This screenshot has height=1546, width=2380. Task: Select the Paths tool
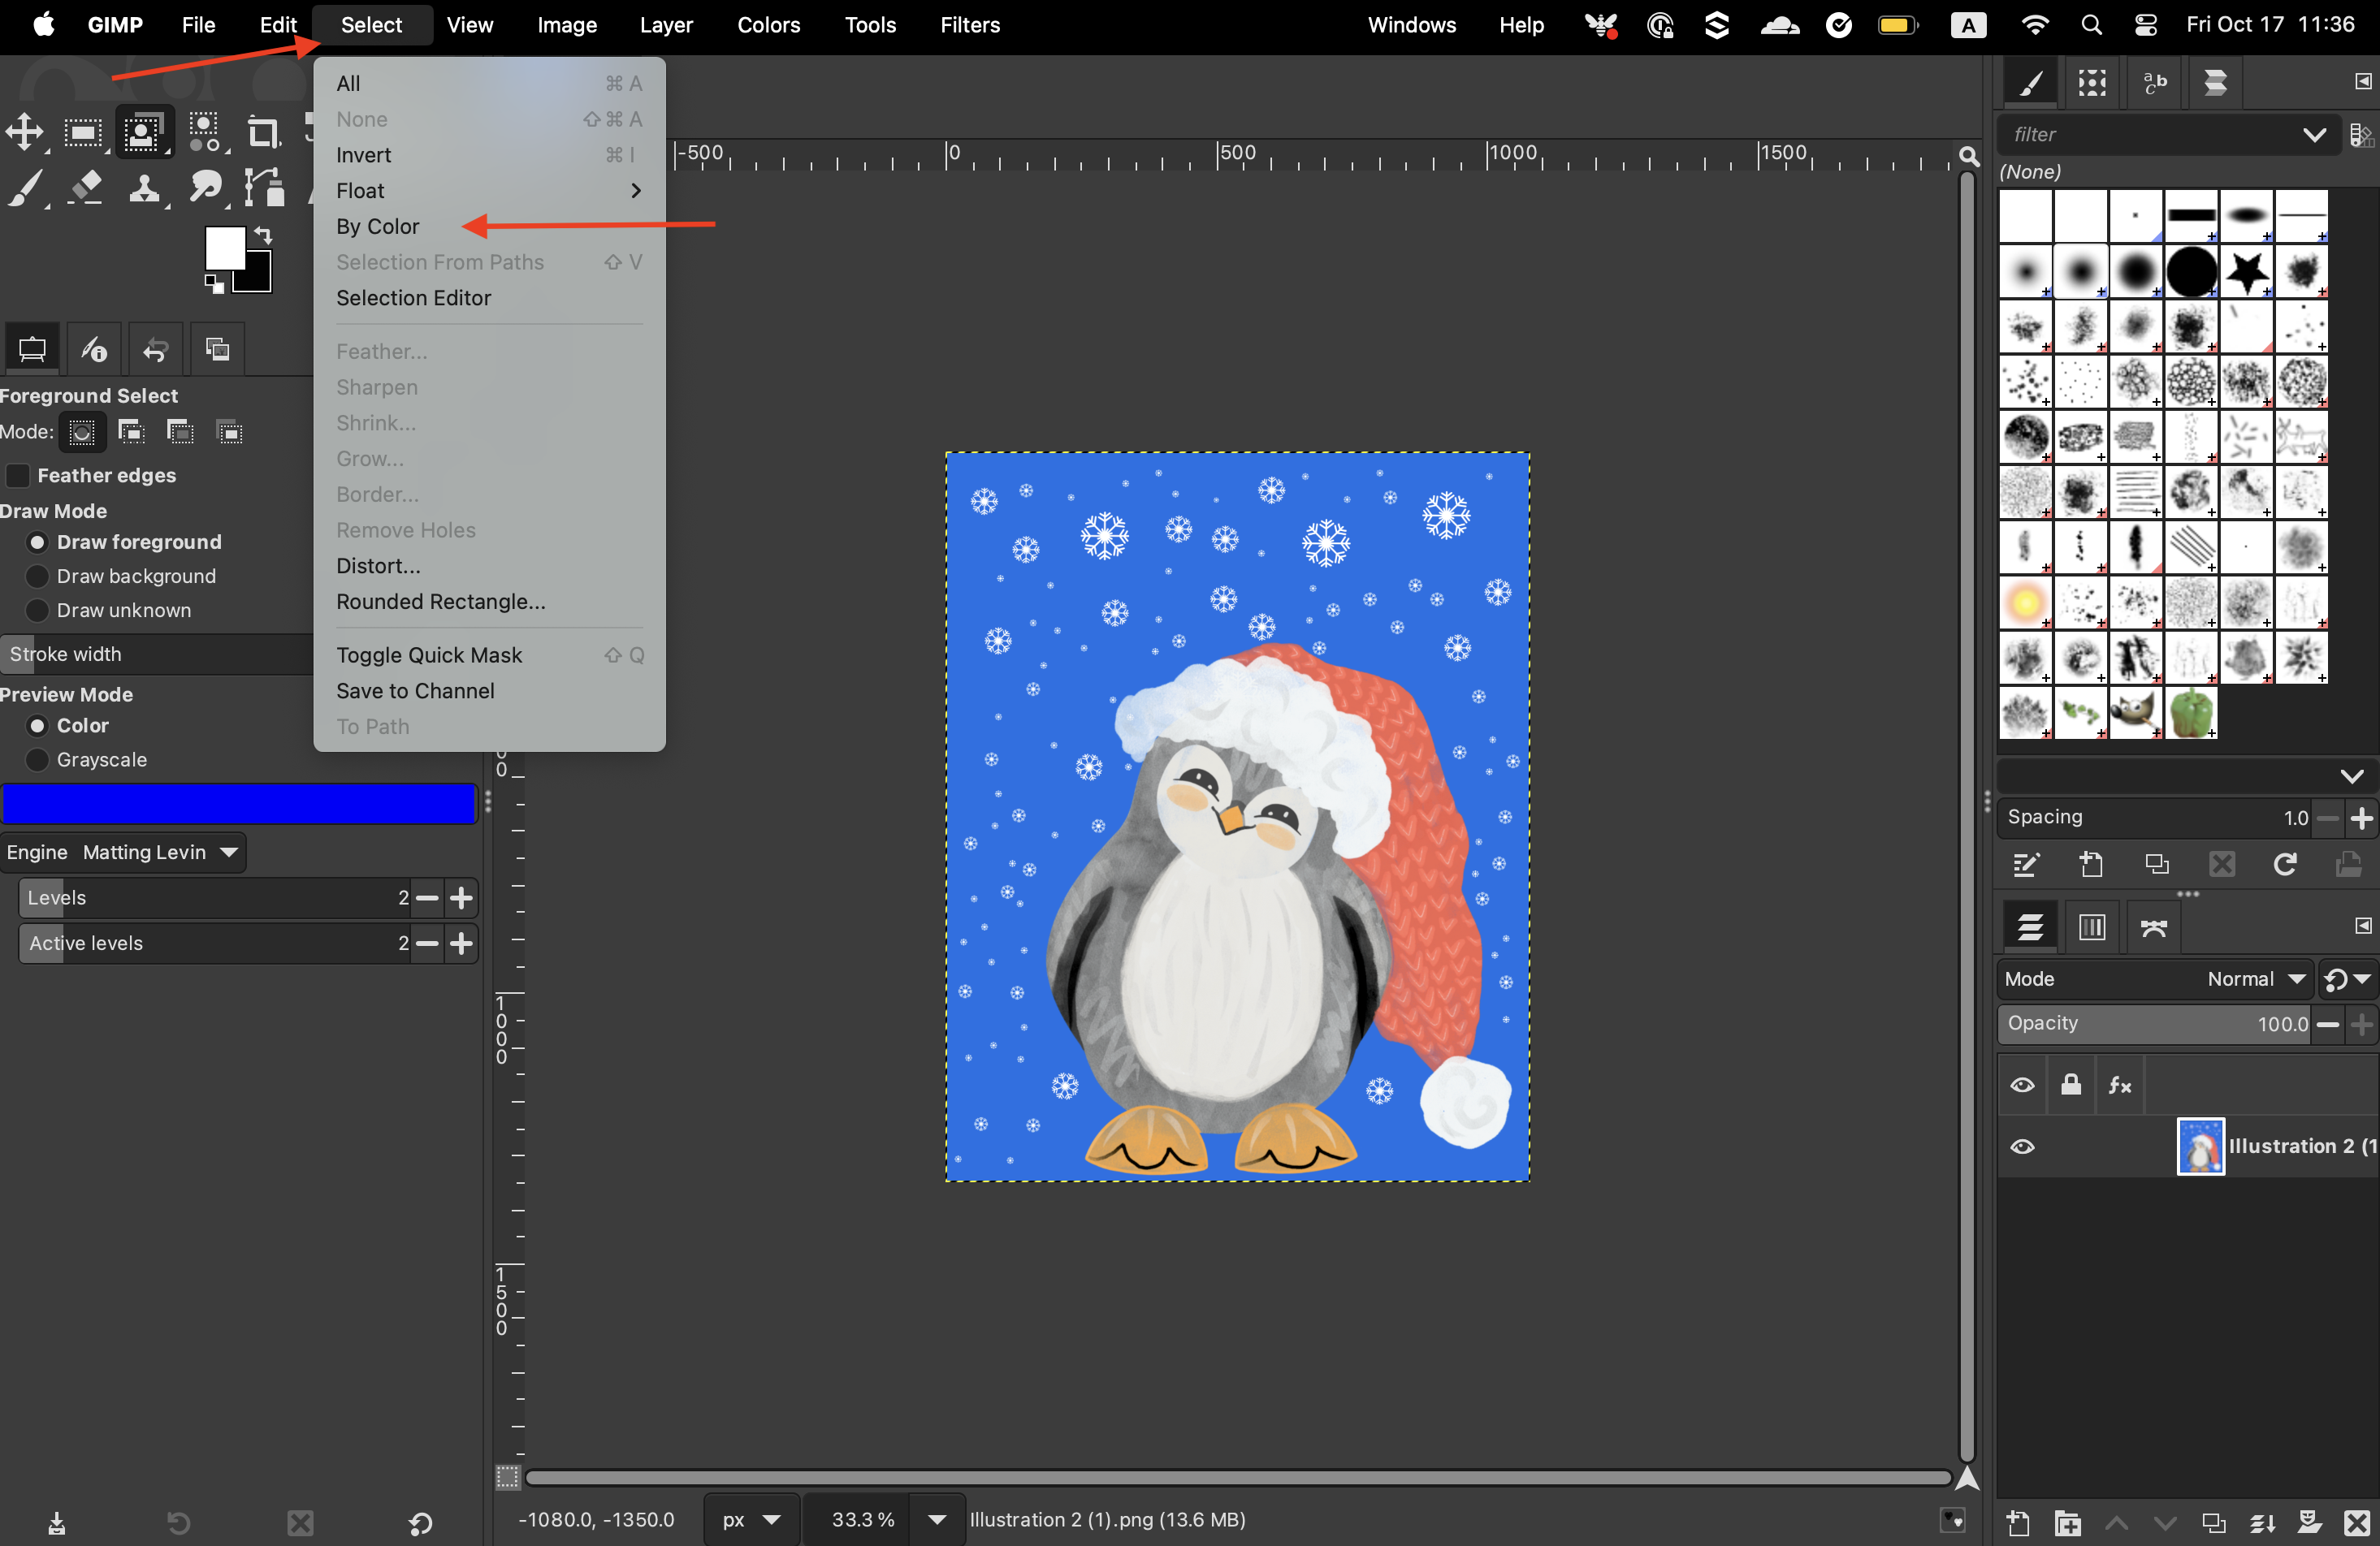click(264, 188)
